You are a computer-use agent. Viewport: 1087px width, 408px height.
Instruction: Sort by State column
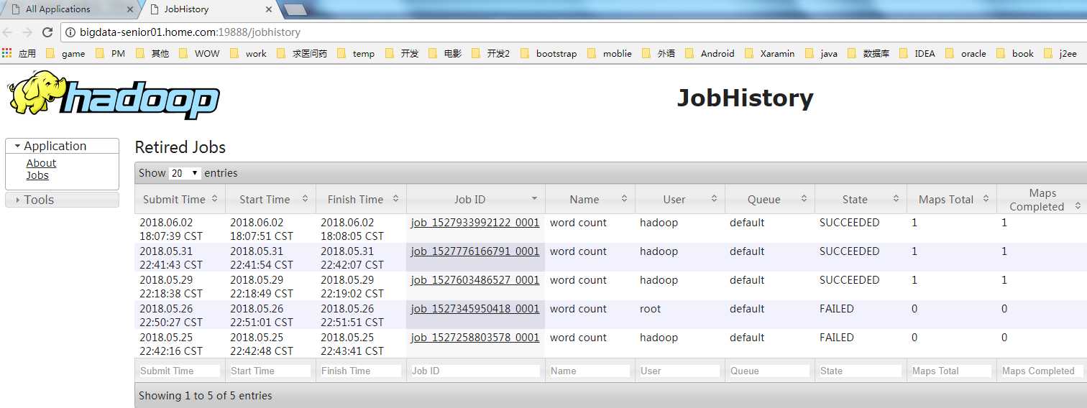click(x=861, y=199)
